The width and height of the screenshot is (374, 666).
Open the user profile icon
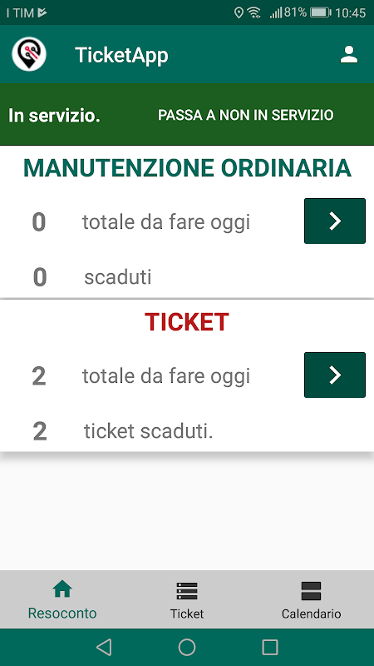[349, 55]
